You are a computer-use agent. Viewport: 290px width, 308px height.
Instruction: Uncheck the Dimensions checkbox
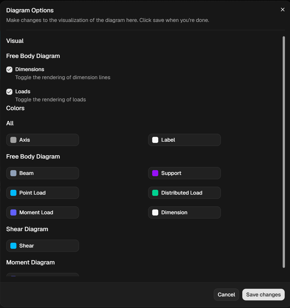tap(9, 70)
